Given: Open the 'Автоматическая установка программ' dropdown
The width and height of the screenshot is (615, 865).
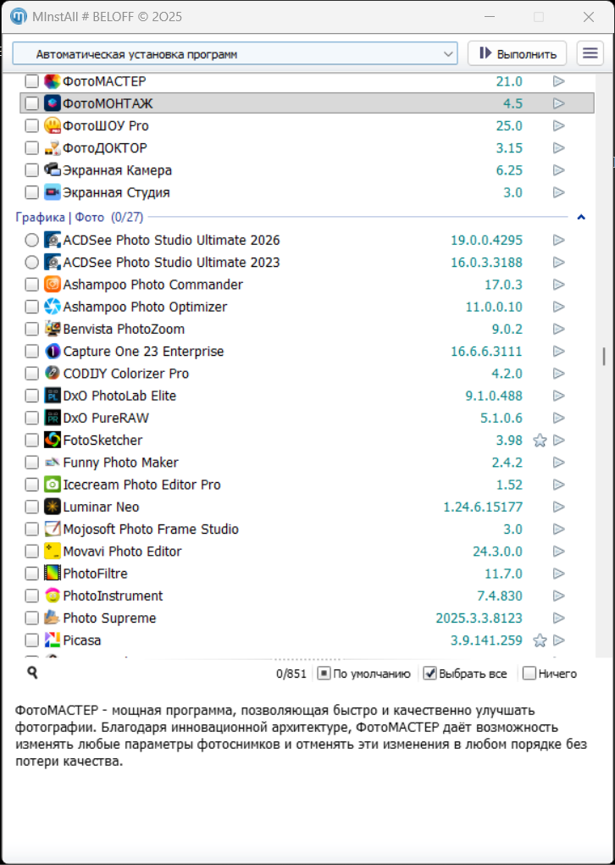Looking at the screenshot, I should [235, 53].
